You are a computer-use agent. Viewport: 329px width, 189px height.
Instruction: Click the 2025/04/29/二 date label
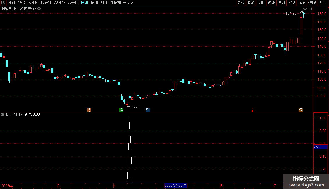point(176,186)
